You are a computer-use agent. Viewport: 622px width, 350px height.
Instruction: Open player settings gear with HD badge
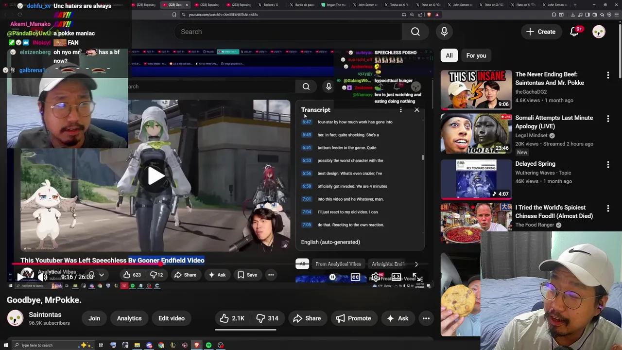pos(376,277)
